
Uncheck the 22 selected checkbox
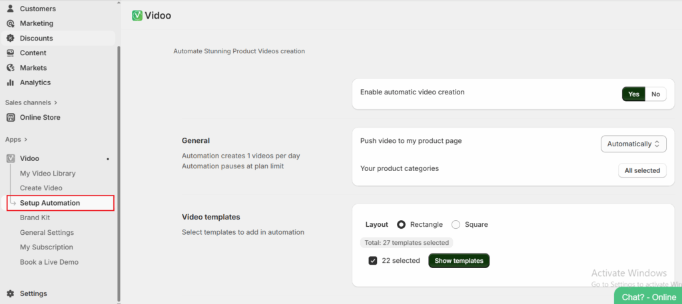point(373,261)
